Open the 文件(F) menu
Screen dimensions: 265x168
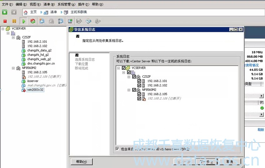click(7, 4)
